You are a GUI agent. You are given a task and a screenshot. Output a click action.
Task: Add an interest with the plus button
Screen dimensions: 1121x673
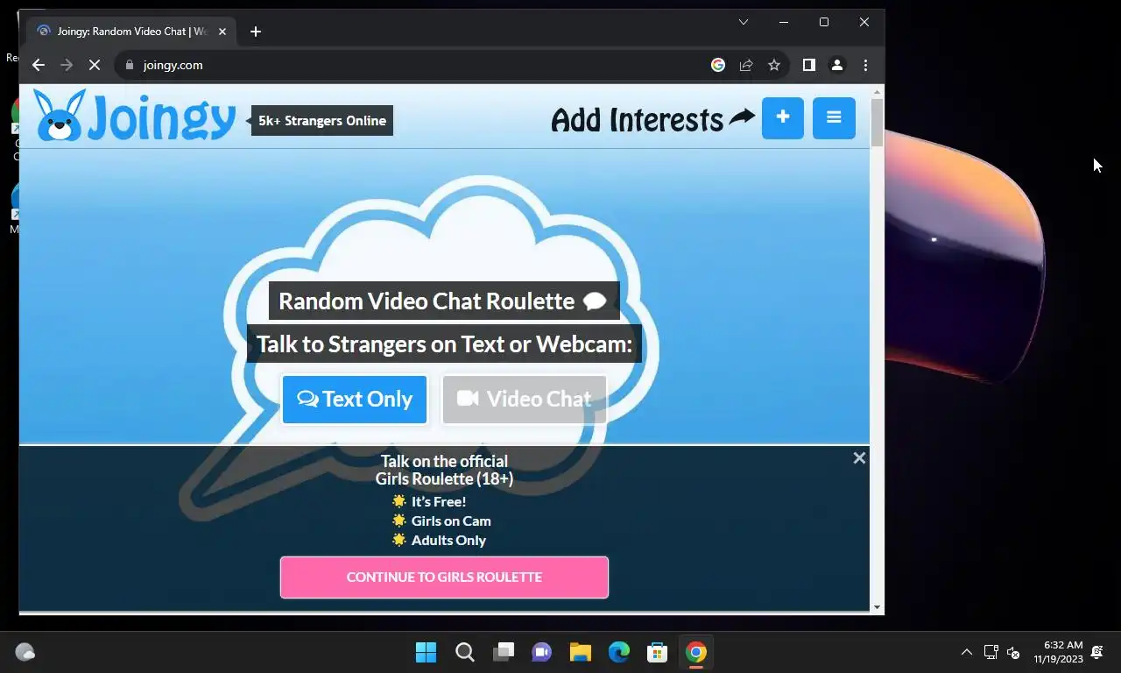782,117
